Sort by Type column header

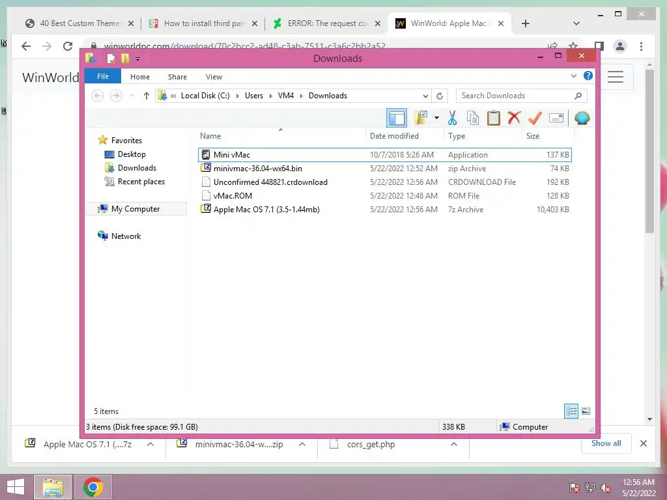point(483,135)
